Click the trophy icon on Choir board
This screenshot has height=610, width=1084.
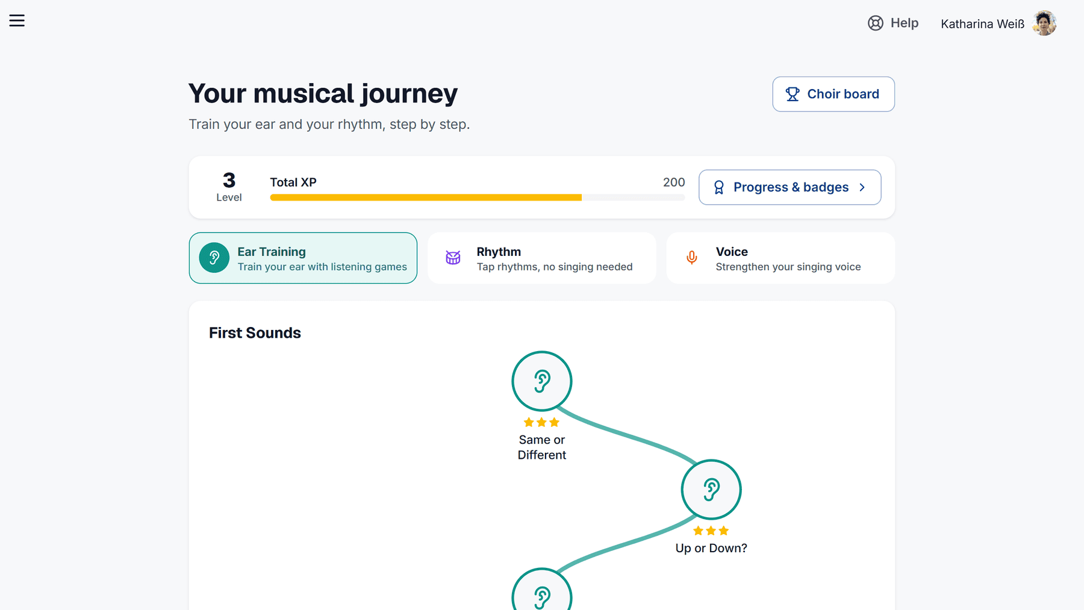tap(793, 94)
